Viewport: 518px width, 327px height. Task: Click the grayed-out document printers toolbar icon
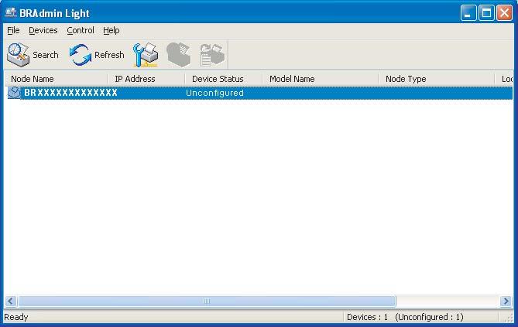[x=212, y=55]
